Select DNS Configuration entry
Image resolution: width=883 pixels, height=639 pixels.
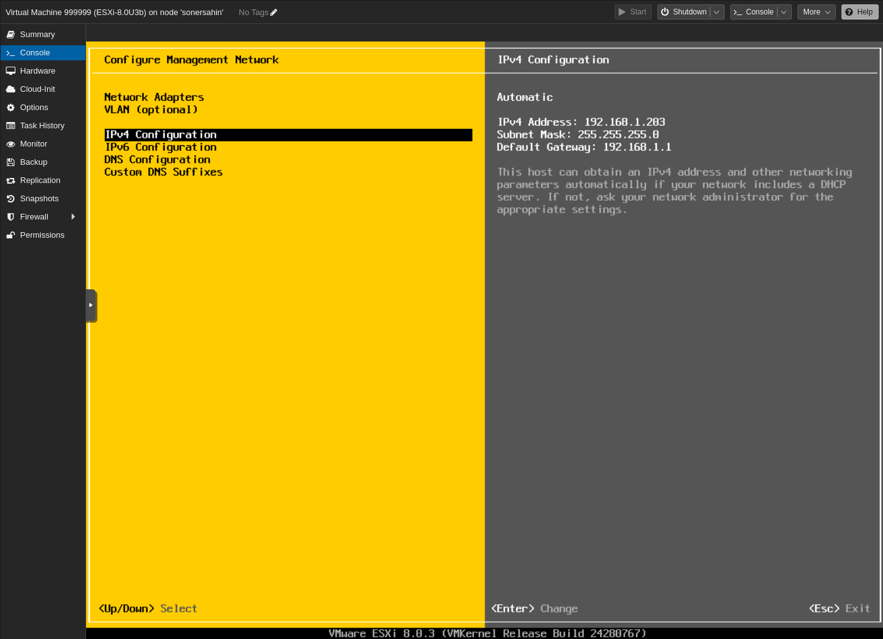pos(157,160)
